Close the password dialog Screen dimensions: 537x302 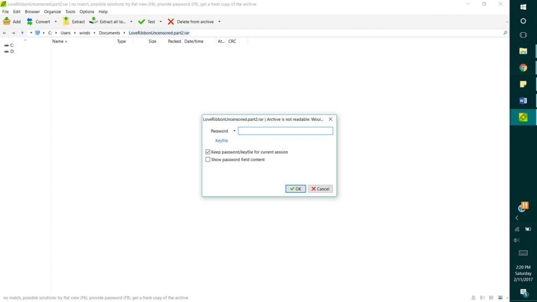(x=330, y=119)
